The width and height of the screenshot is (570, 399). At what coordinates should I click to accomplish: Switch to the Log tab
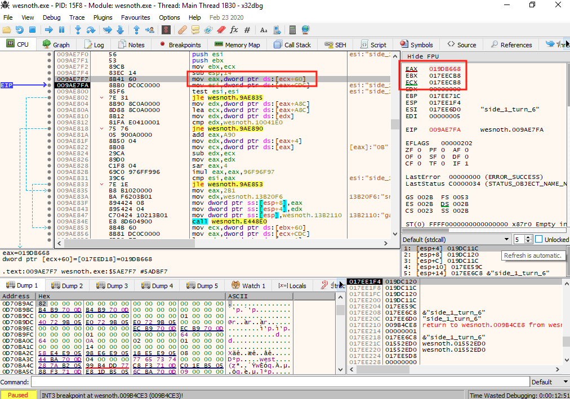tap(94, 44)
